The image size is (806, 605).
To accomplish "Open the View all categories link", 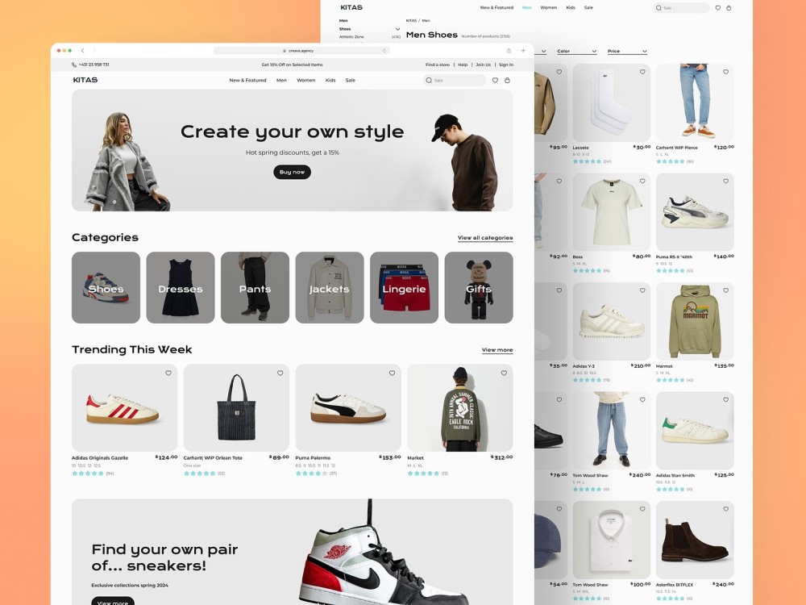I will point(484,238).
